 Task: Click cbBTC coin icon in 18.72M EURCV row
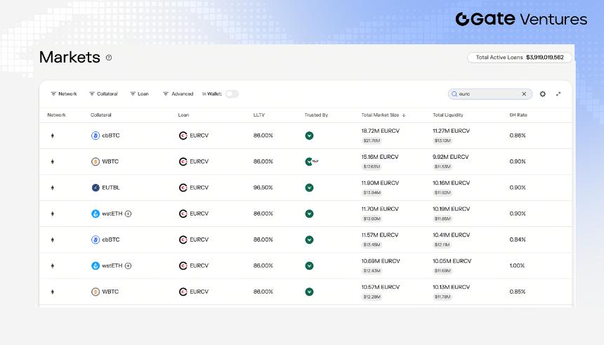click(95, 136)
